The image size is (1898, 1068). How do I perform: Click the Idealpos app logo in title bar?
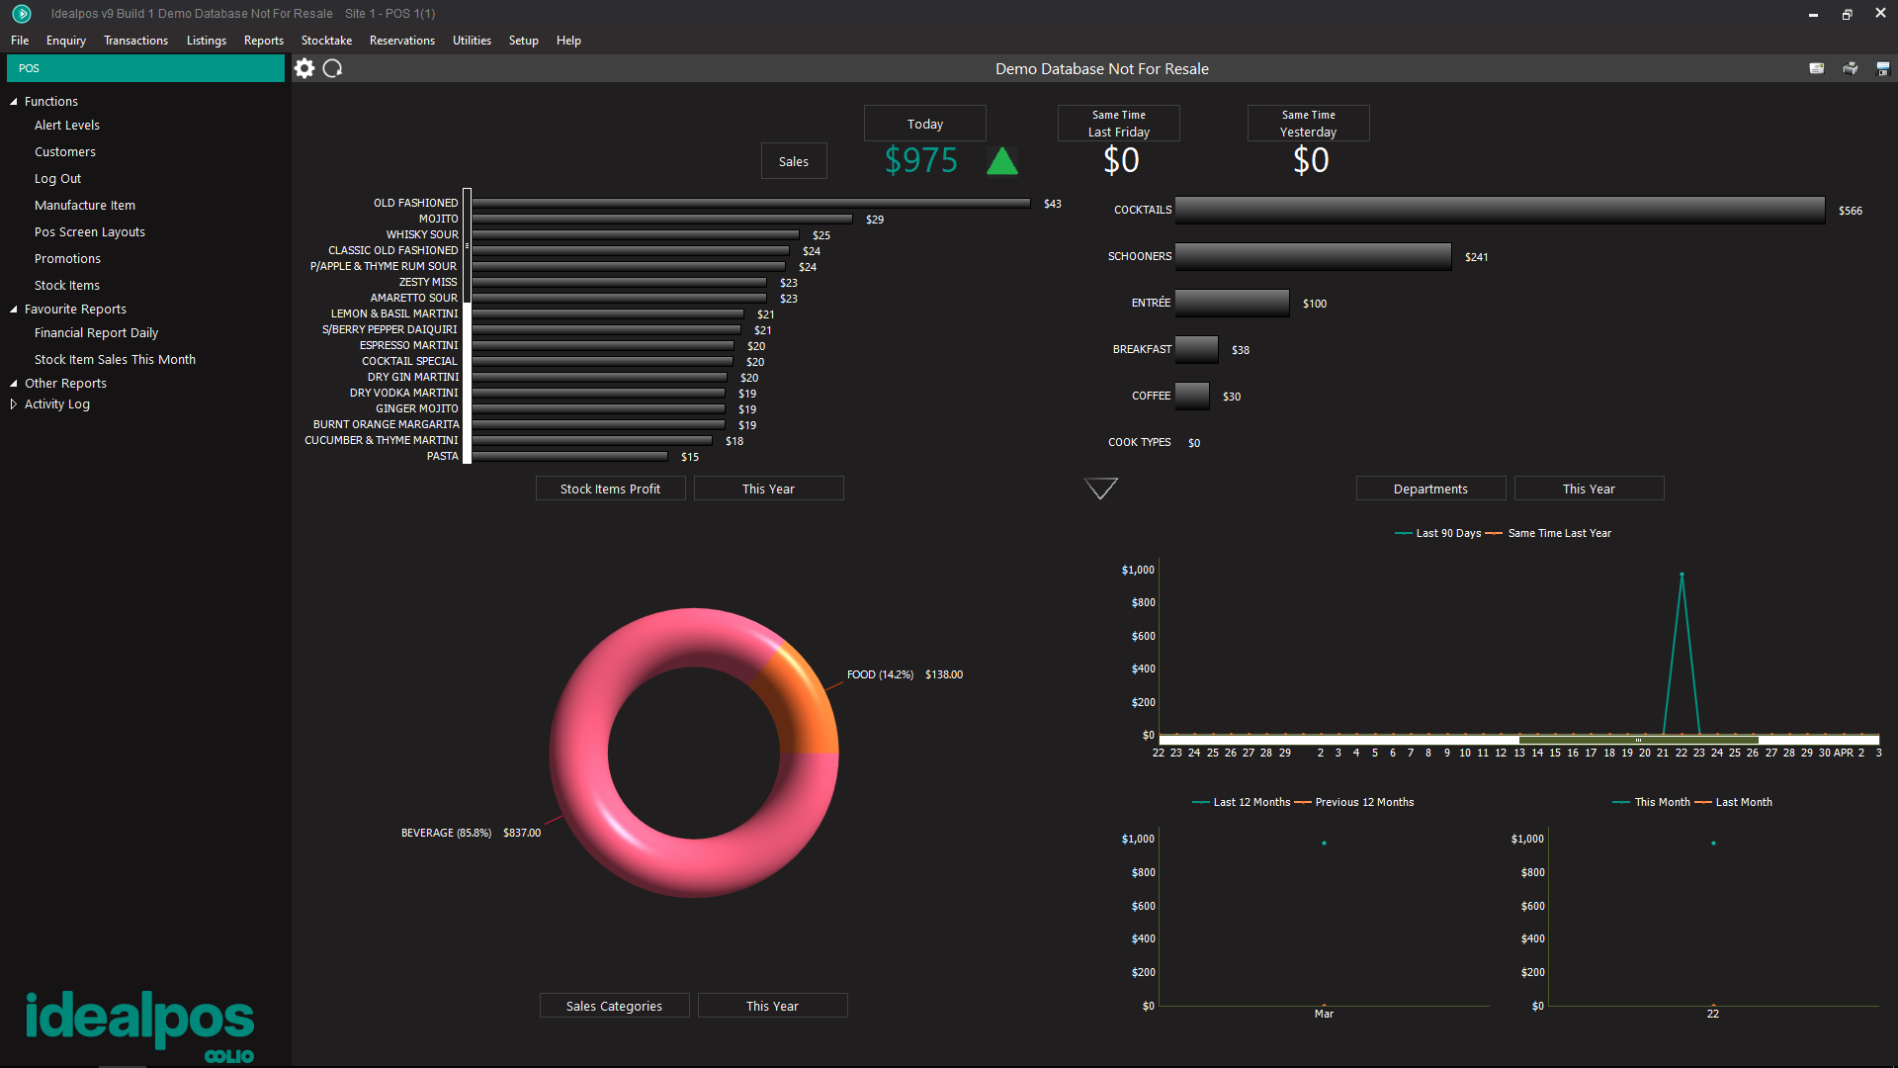(x=21, y=14)
